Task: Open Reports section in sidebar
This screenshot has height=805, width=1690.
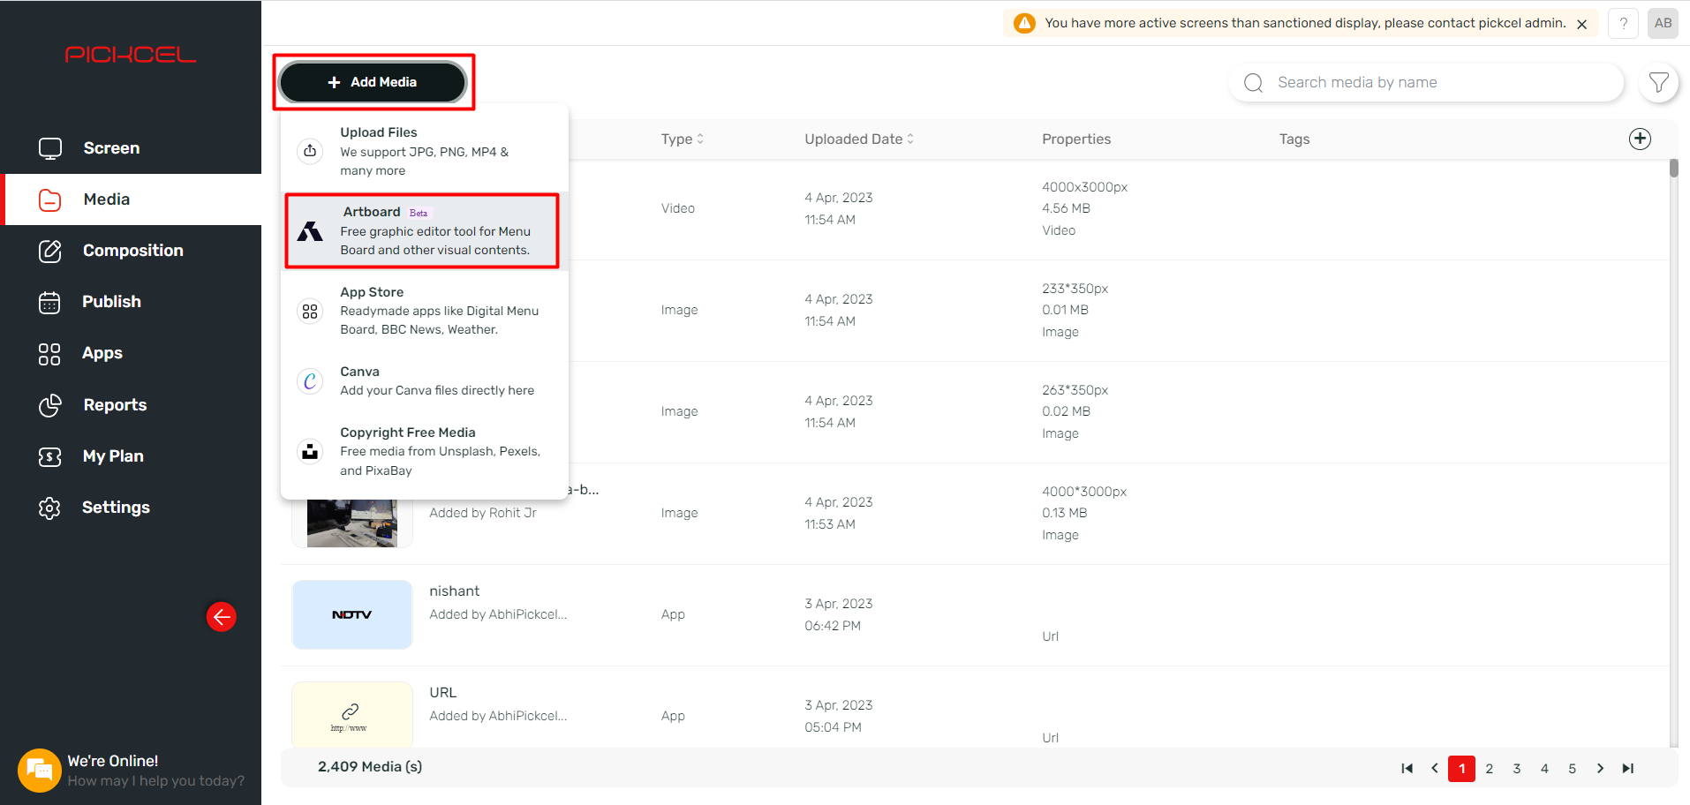Action: point(131,405)
